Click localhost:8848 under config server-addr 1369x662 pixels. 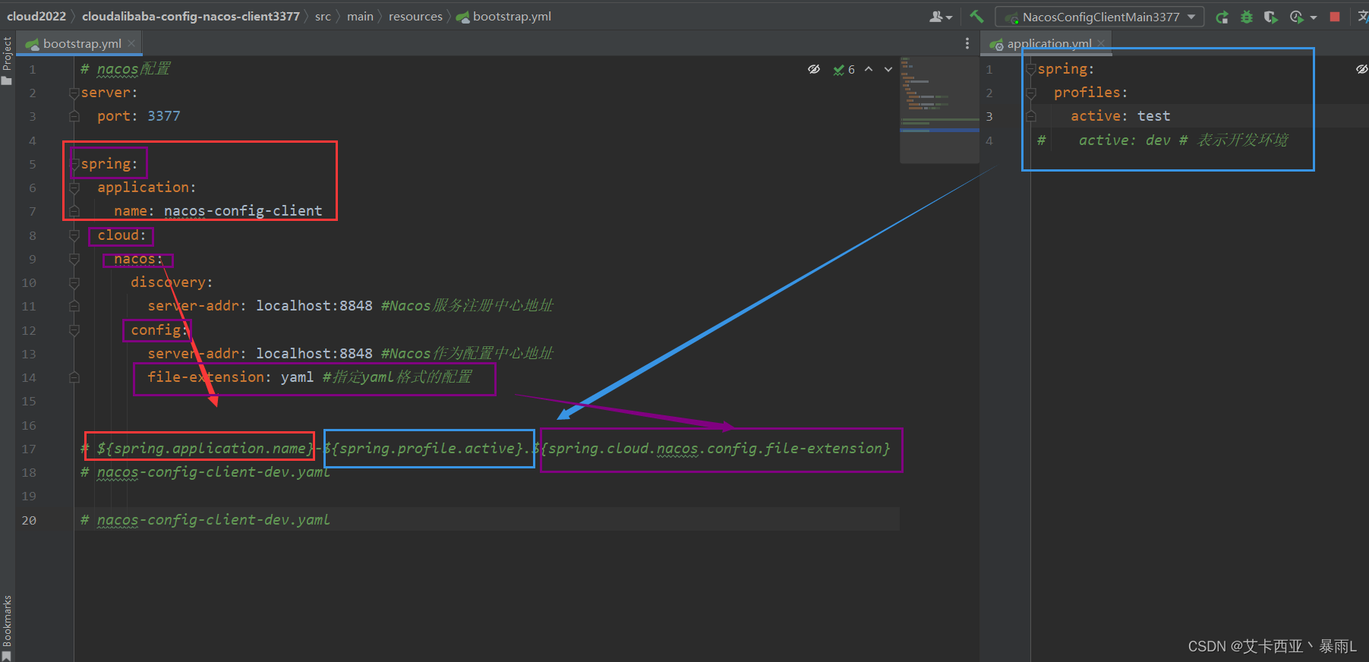314,354
